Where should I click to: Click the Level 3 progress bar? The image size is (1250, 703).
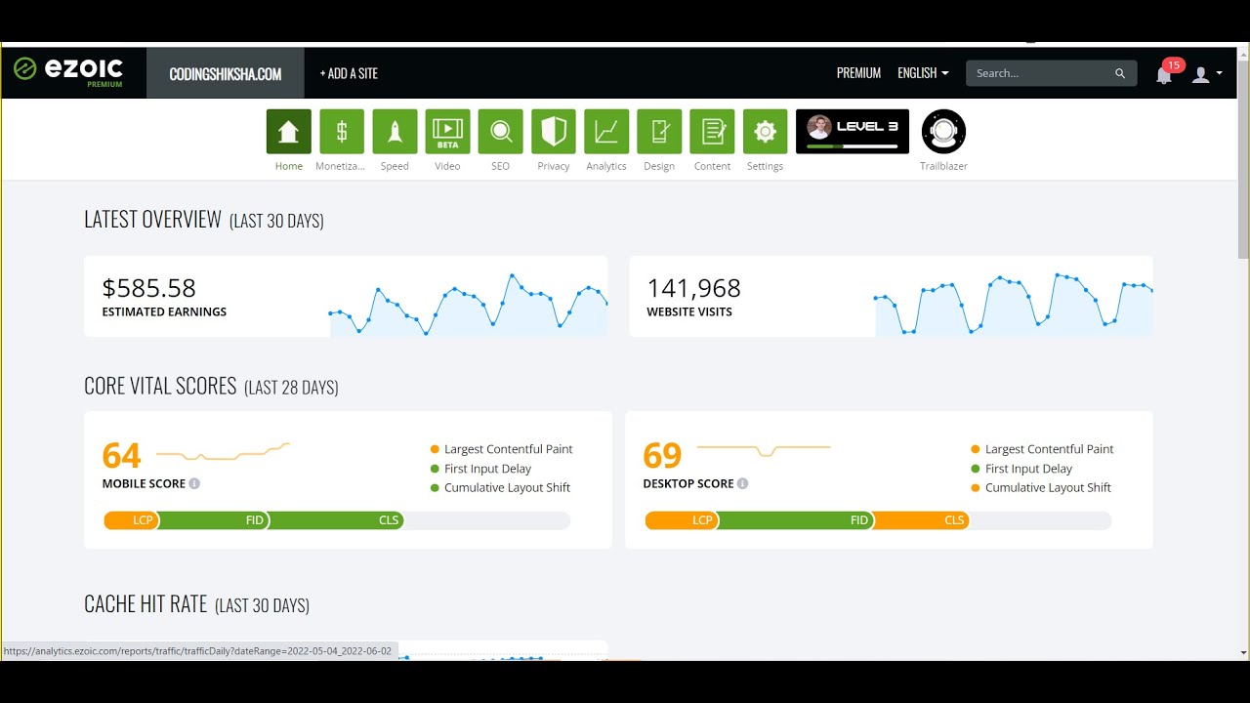852,146
